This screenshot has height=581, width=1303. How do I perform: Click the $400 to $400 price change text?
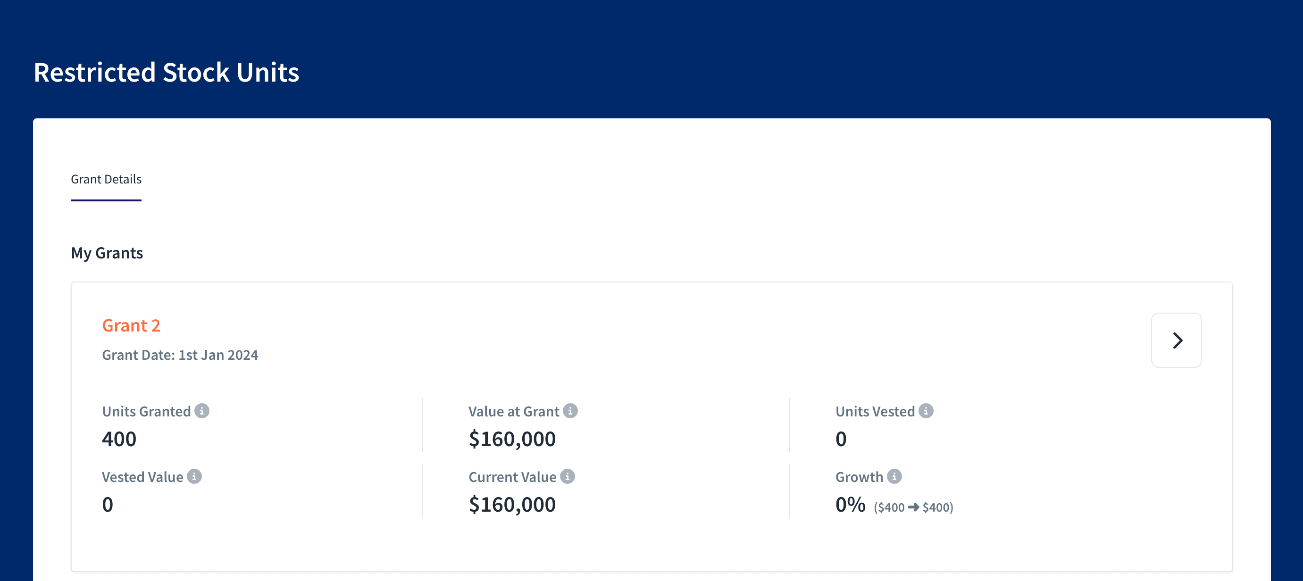[913, 507]
